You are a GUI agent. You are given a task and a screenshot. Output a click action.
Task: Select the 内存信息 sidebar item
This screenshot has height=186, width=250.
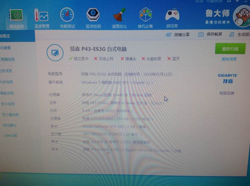click(x=6, y=82)
